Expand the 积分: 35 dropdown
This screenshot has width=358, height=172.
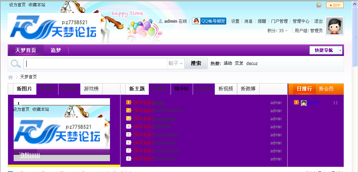tap(277, 30)
